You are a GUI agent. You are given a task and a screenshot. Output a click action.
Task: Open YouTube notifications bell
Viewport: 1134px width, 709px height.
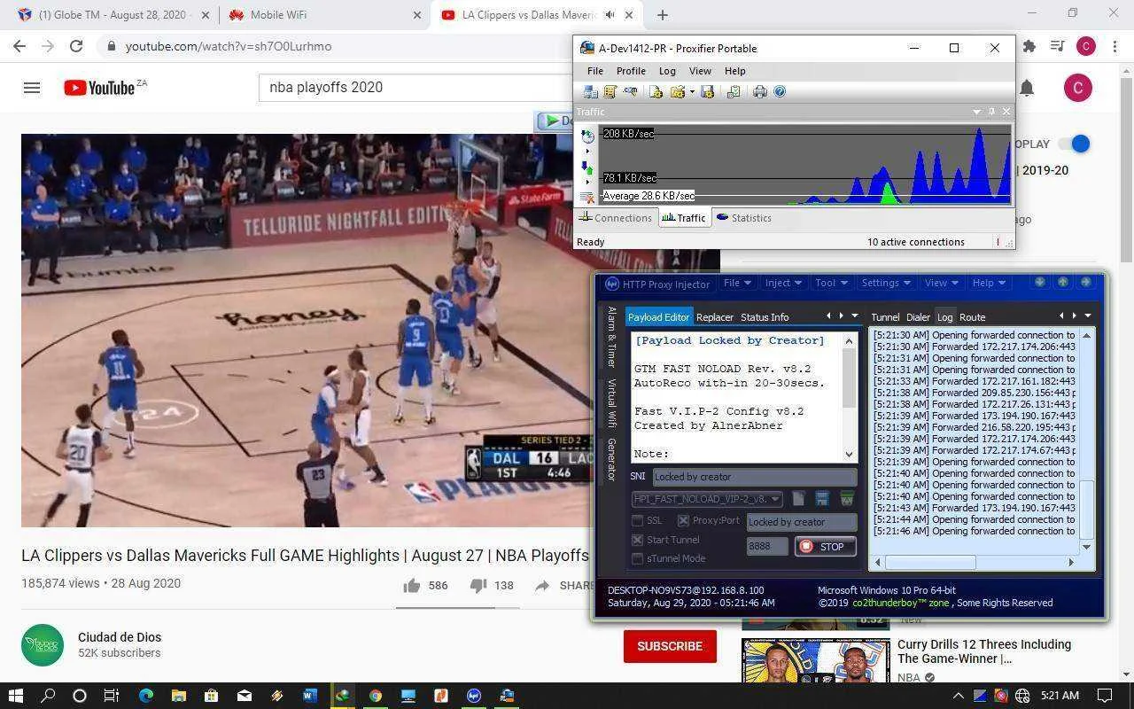pos(1027,88)
